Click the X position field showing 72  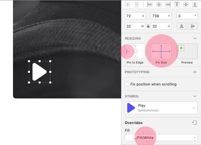[x=135, y=16]
